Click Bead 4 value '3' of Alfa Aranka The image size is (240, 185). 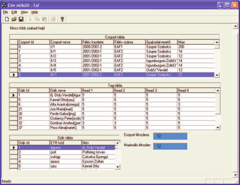[x=196, y=104]
